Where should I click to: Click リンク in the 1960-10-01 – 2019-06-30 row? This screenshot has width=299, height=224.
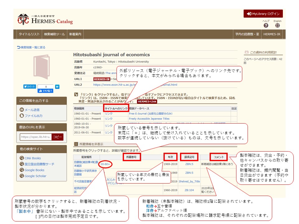108,126
